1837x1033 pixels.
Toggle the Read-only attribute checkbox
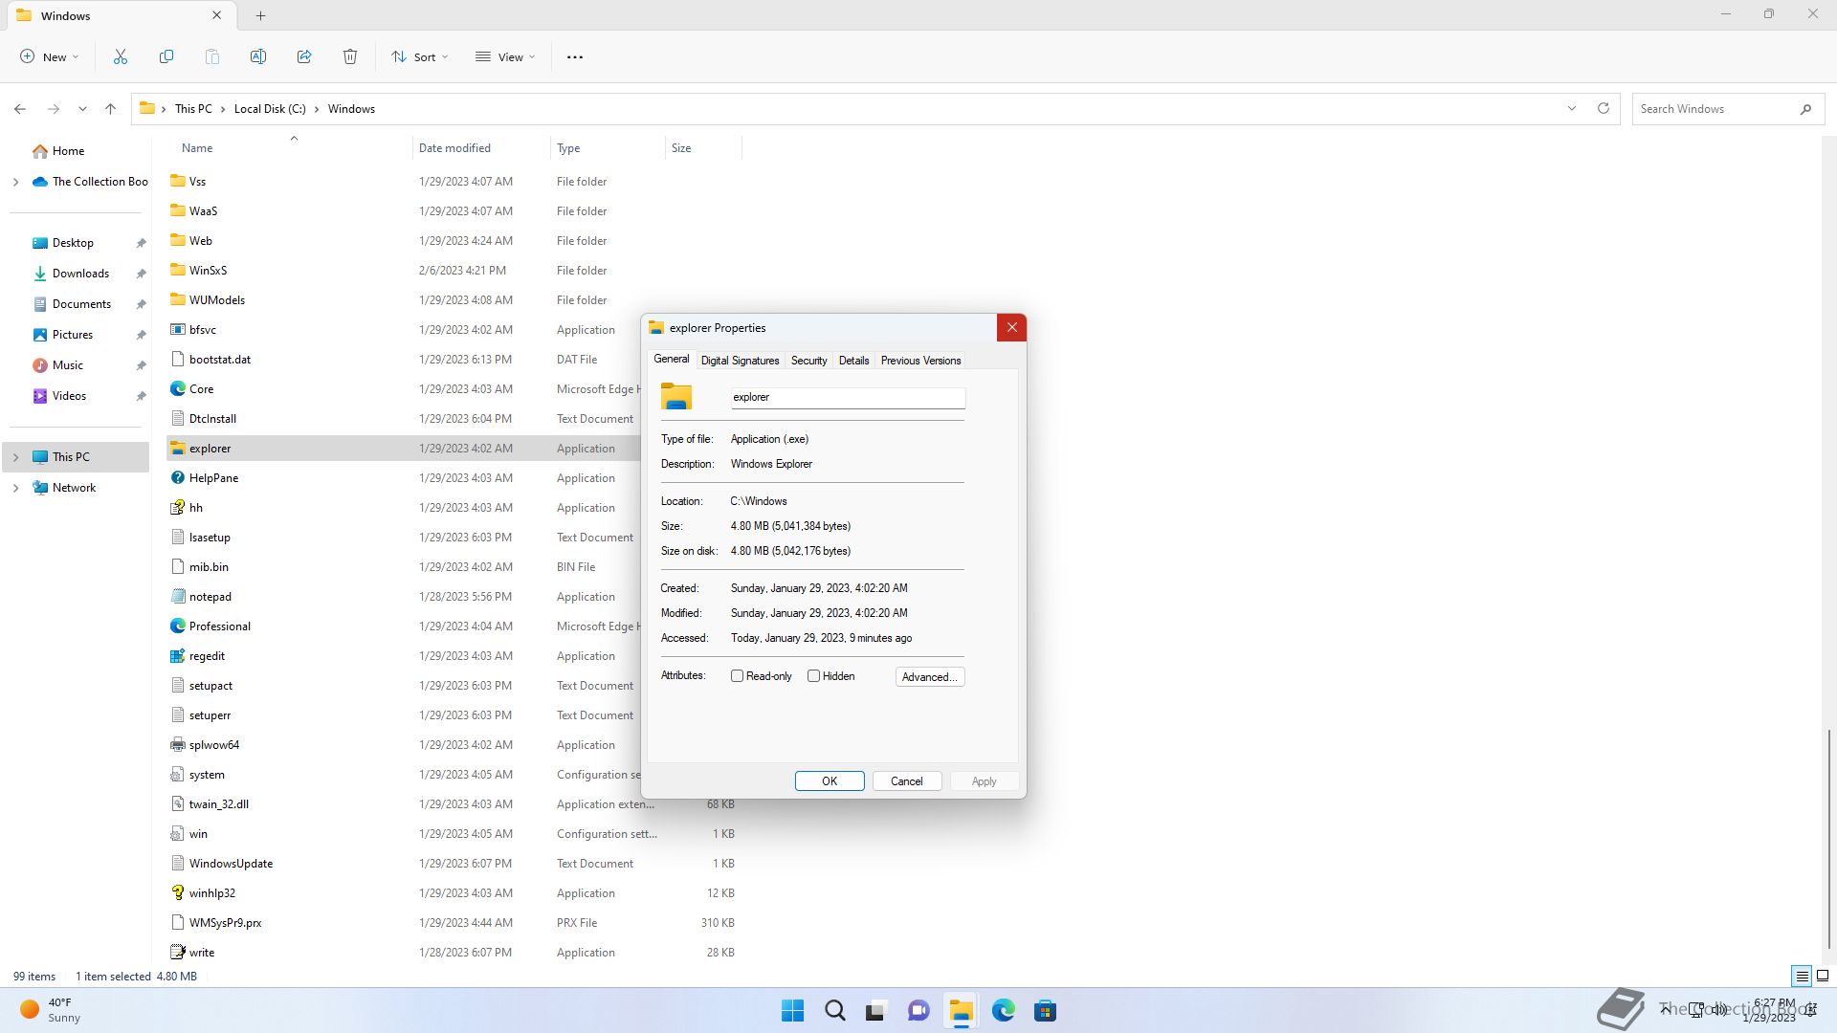pyautogui.click(x=737, y=676)
